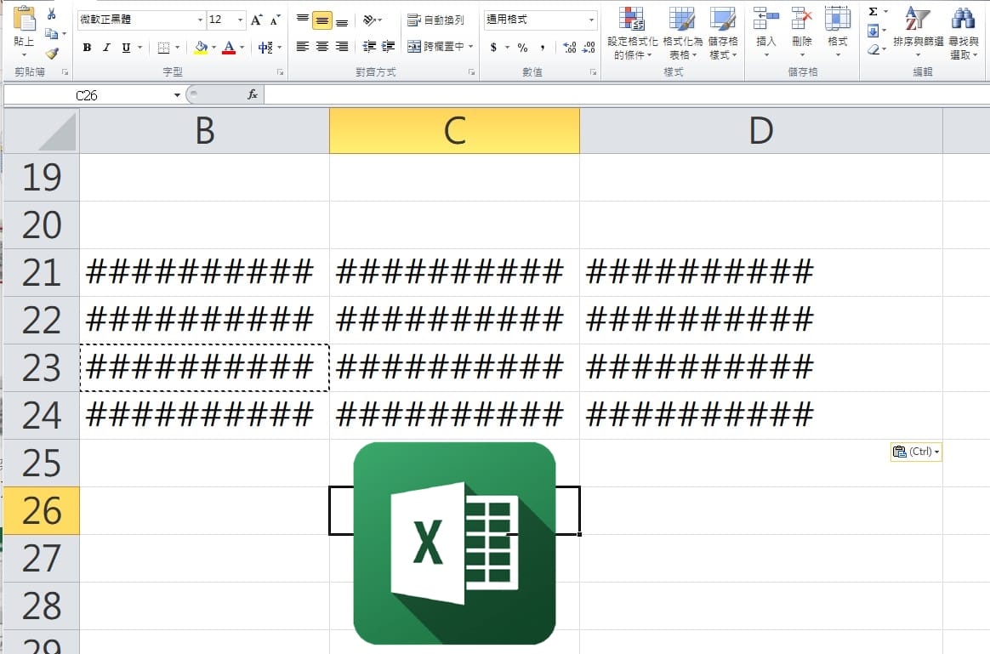This screenshot has height=654, width=990.
Task: Expand border options dropdown arrow
Action: [x=178, y=48]
